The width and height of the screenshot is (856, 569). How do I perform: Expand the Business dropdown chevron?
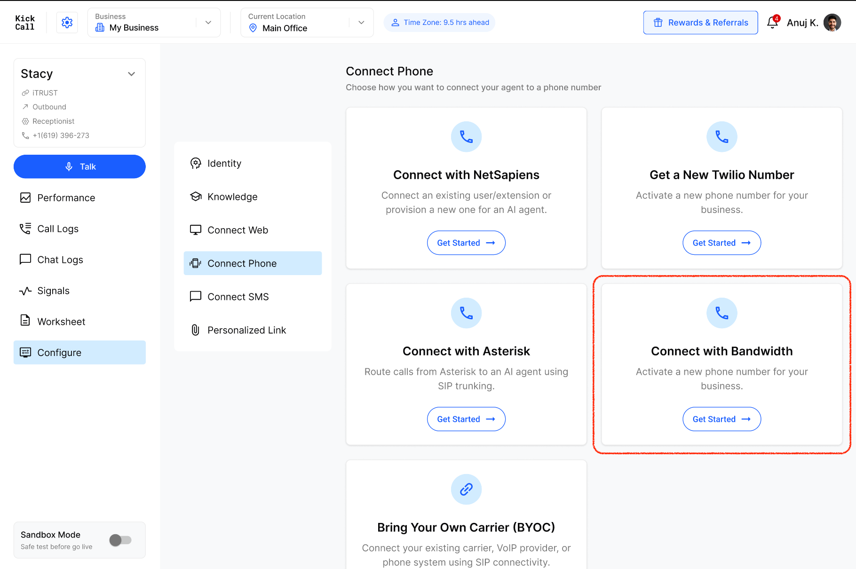coord(208,23)
